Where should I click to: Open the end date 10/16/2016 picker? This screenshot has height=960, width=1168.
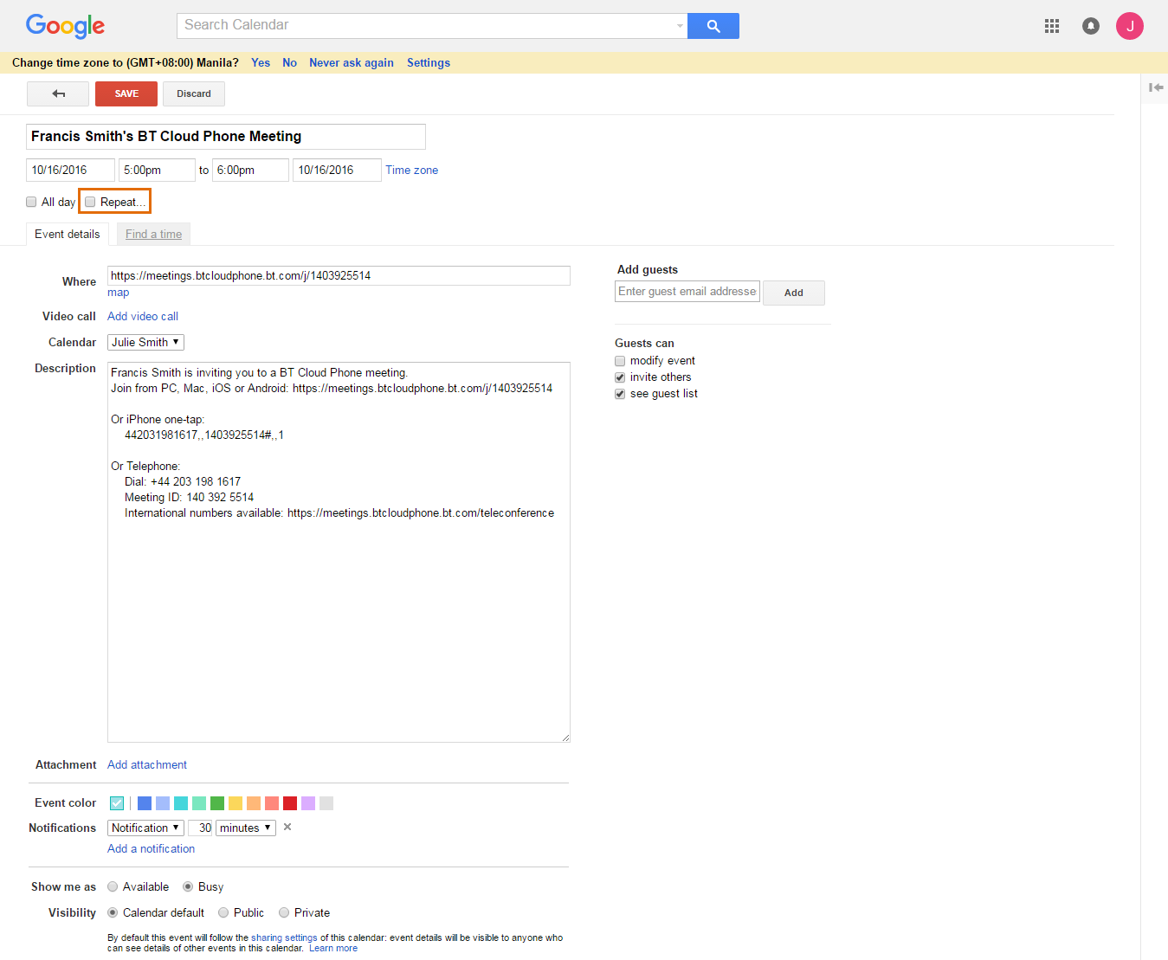pyautogui.click(x=337, y=171)
